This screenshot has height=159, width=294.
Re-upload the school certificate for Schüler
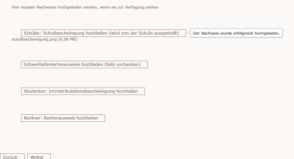coord(103,33)
